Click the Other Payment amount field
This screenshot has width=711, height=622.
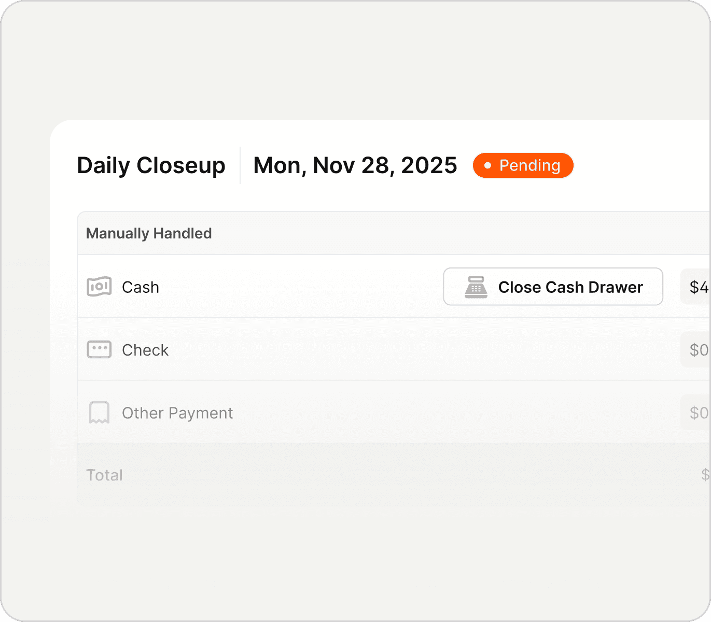pyautogui.click(x=695, y=413)
